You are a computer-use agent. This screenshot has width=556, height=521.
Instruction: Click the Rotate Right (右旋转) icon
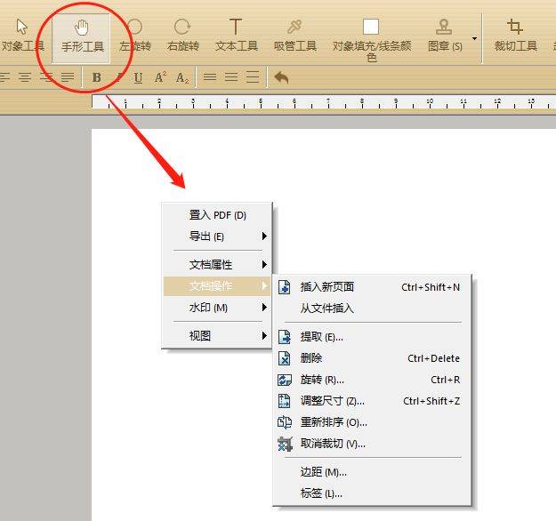coord(182,27)
